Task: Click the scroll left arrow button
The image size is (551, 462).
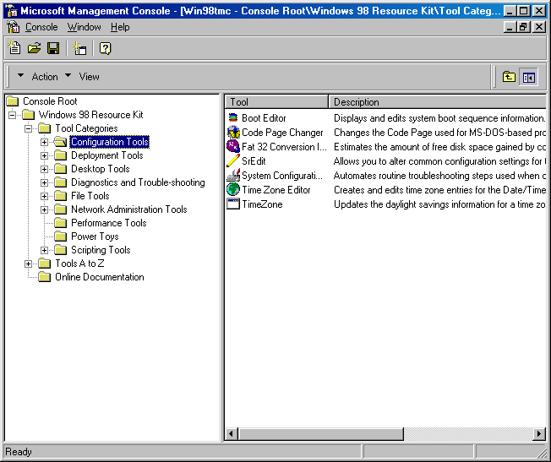Action: point(232,434)
